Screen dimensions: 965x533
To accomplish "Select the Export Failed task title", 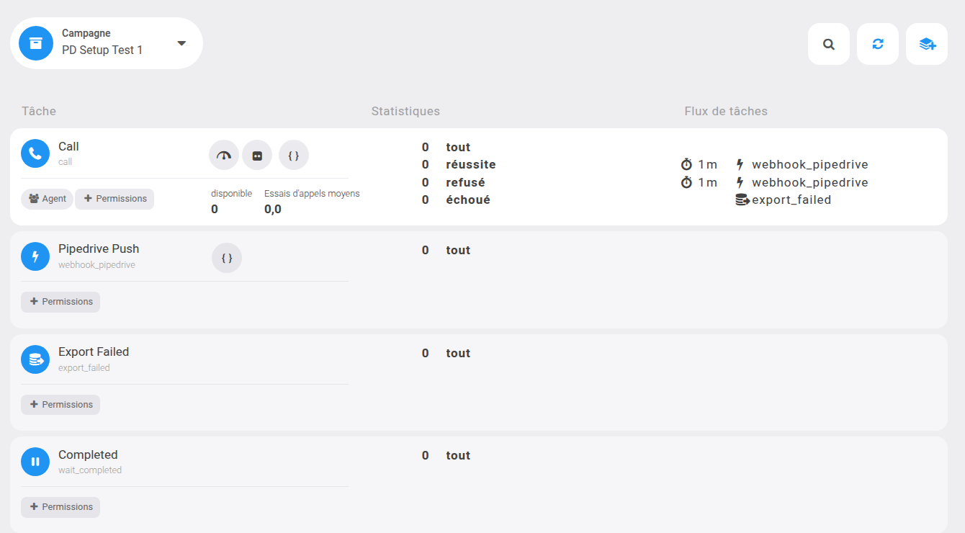I will tap(94, 352).
